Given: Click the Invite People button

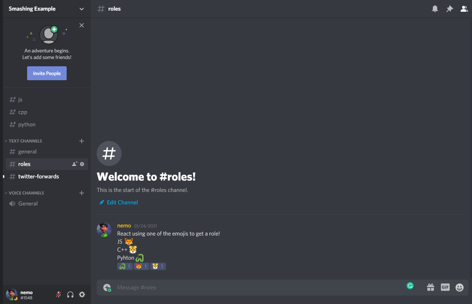Looking at the screenshot, I should tap(47, 73).
